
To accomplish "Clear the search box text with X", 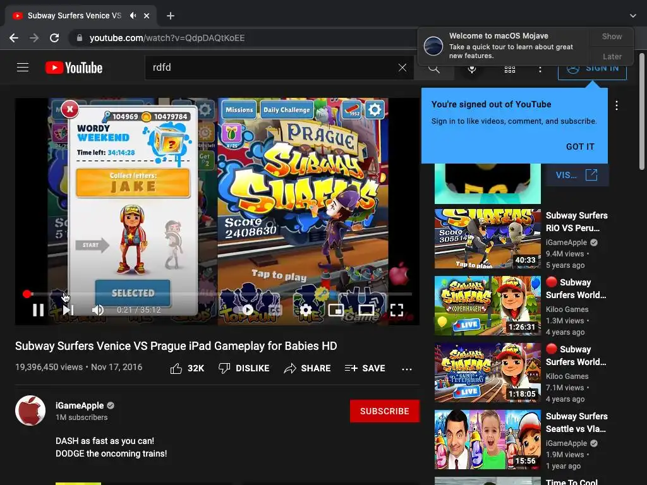I will (x=402, y=68).
